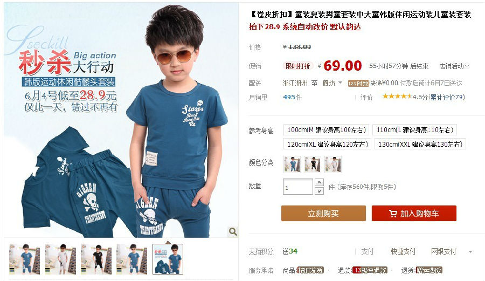Click the quantity input field
This screenshot has width=485, height=281.
coord(298,187)
